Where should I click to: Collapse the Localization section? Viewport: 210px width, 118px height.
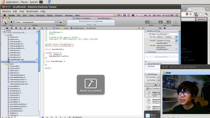pyautogui.click(x=146, y=52)
